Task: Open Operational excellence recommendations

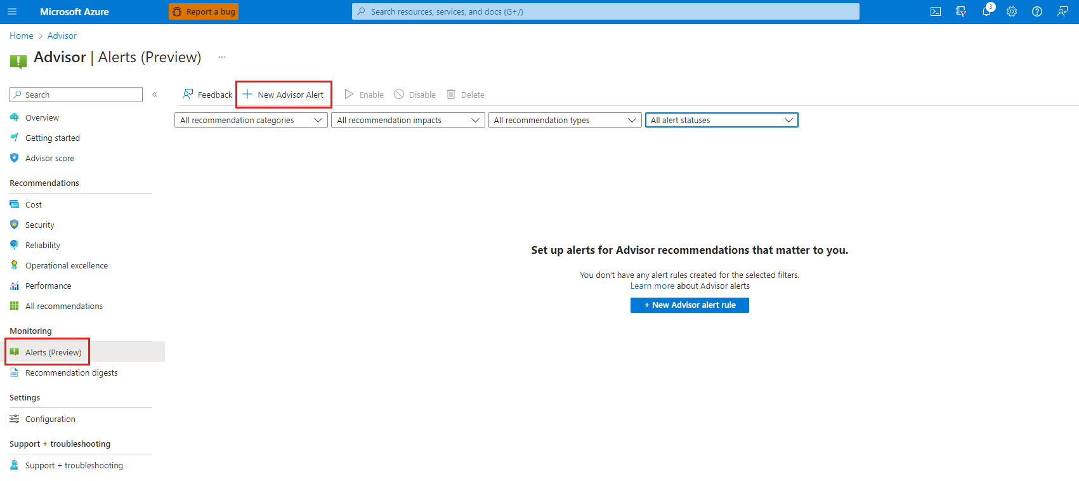Action: 67,265
